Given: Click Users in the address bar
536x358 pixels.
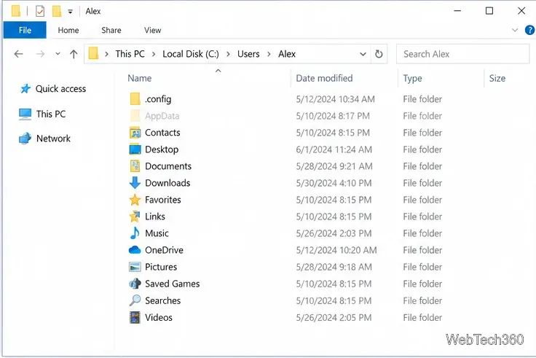Looking at the screenshot, I should coord(248,54).
